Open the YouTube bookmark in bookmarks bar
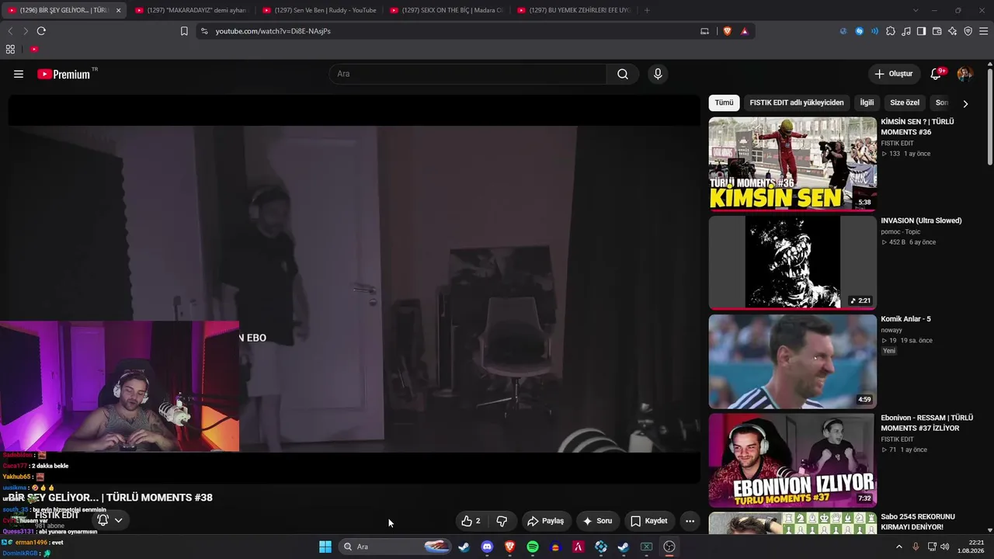The image size is (994, 559). (34, 49)
